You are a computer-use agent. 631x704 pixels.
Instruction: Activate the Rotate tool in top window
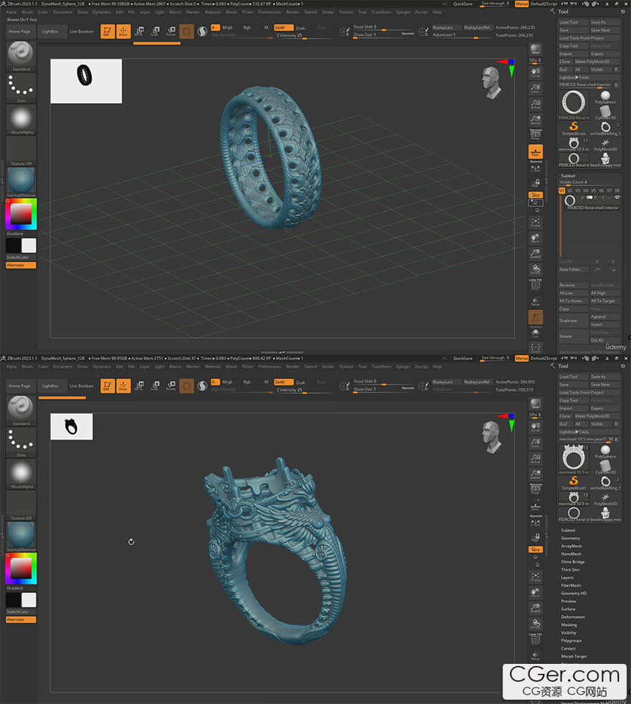coord(171,32)
